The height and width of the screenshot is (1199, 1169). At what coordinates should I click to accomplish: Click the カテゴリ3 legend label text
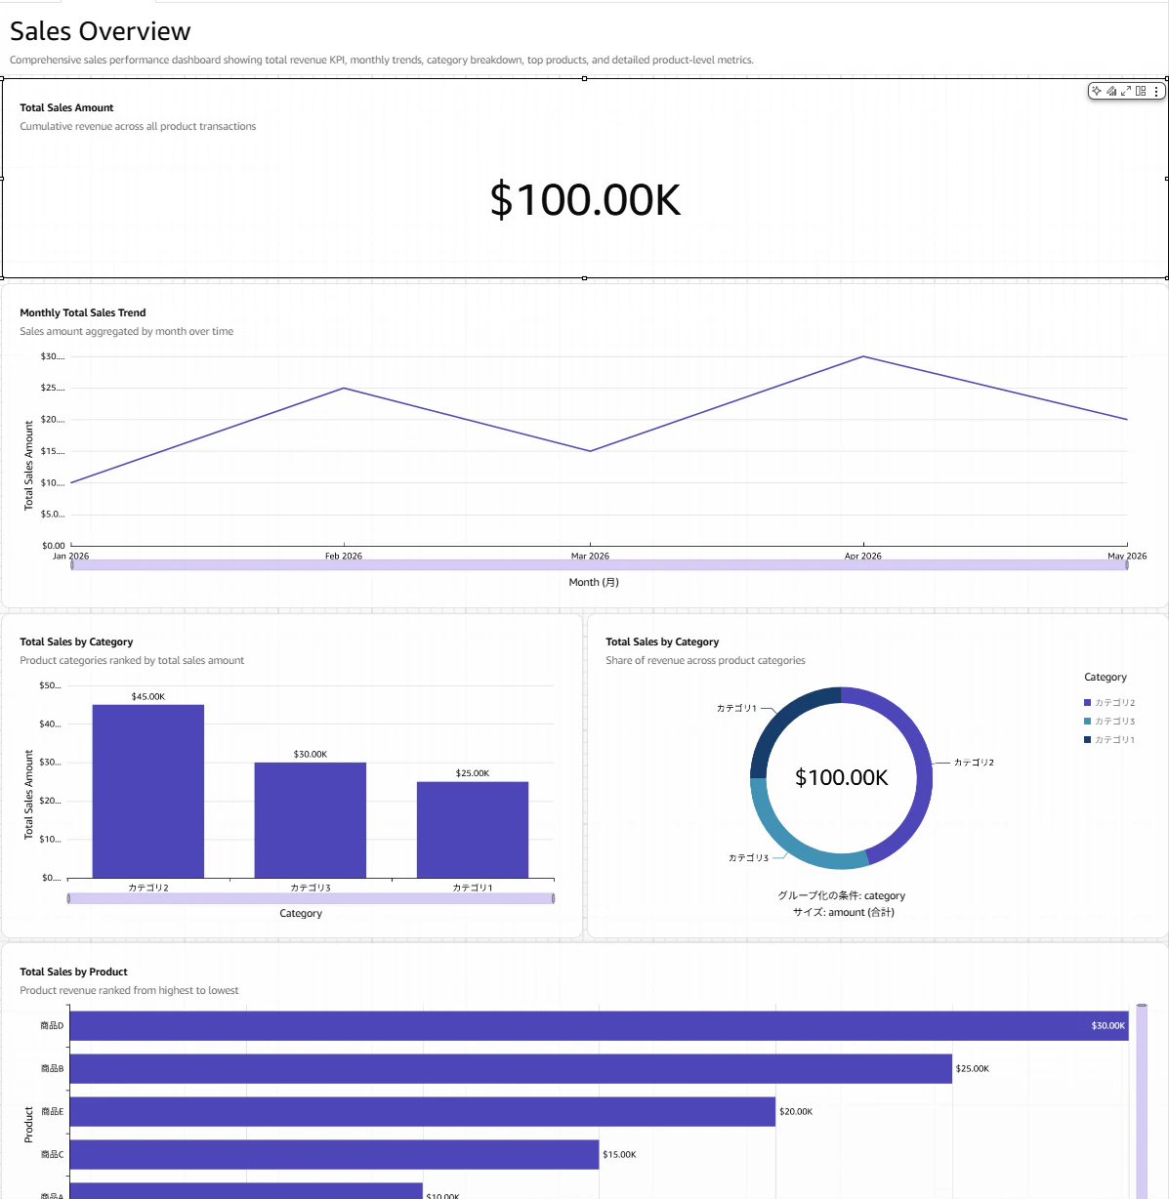pos(1115,721)
